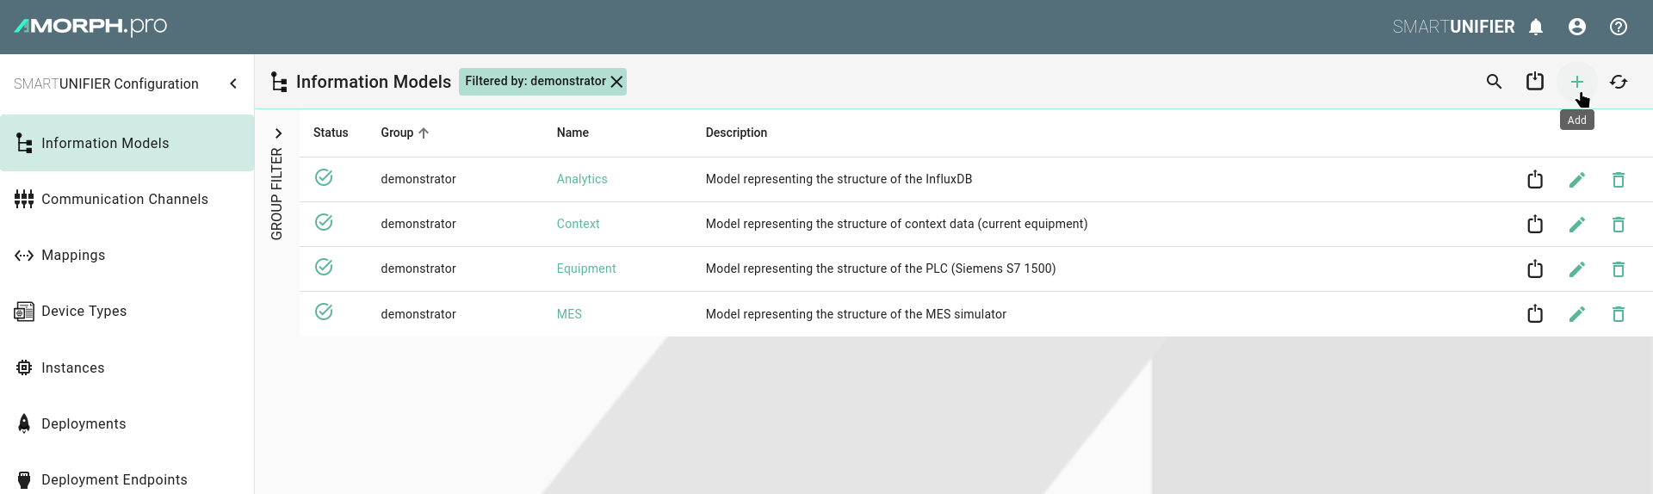
Task: Select the context data description text
Action: pyautogui.click(x=896, y=224)
